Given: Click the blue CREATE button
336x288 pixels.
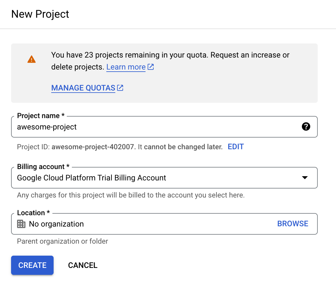Looking at the screenshot, I should coord(32,265).
